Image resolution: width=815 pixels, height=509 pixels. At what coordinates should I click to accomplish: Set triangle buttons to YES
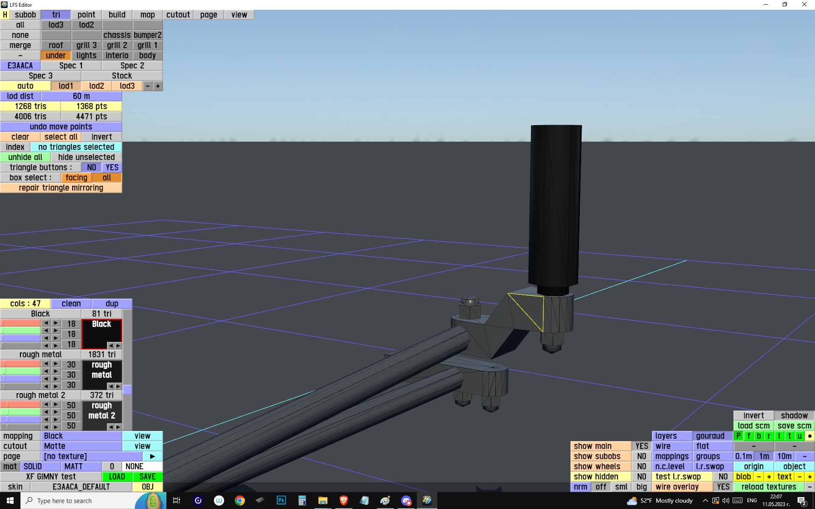112,168
